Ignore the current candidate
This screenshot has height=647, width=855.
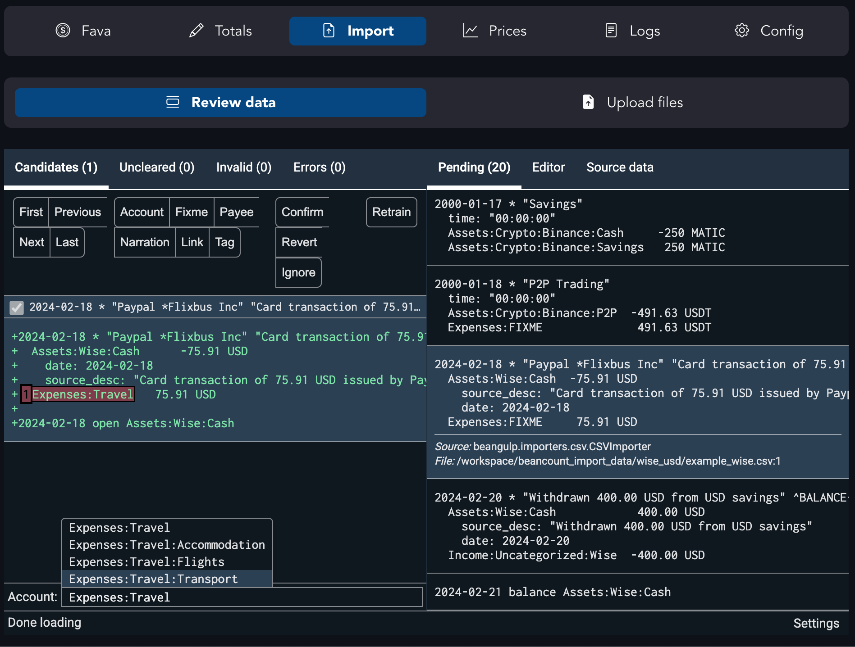(x=298, y=272)
